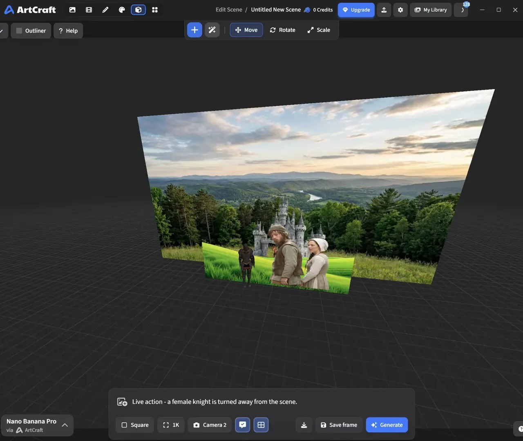
Task: Open My Library
Action: click(x=431, y=10)
